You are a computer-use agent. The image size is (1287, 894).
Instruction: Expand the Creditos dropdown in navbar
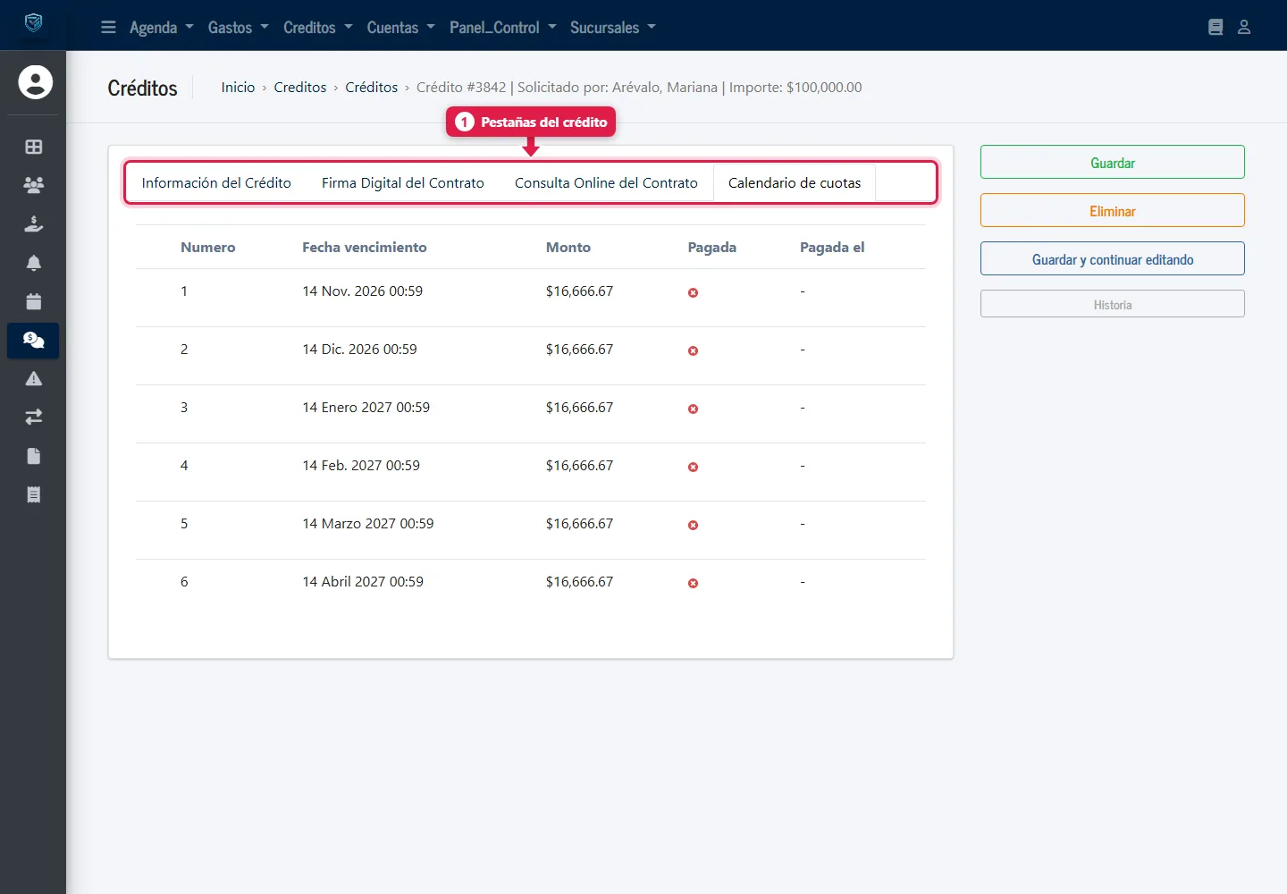tap(318, 28)
